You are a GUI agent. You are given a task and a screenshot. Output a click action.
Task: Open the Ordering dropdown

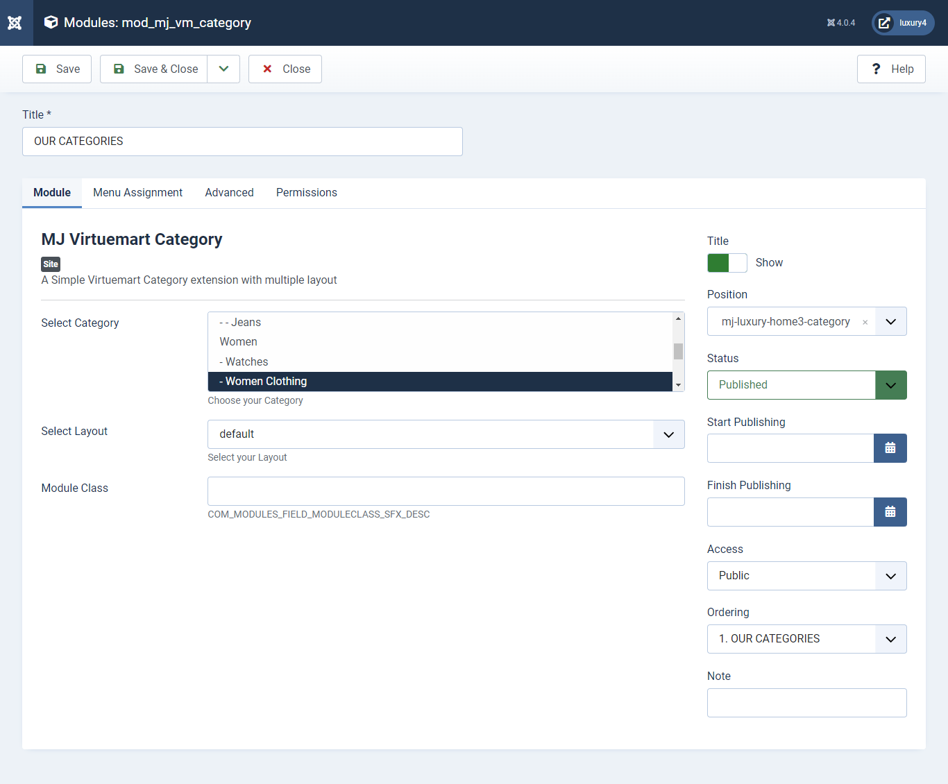tap(807, 639)
